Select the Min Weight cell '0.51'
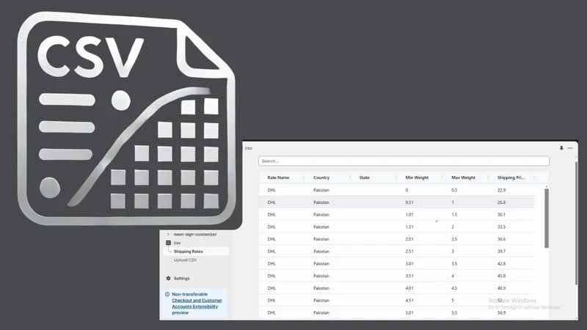Screen dimensions: 587x330 click(409, 202)
